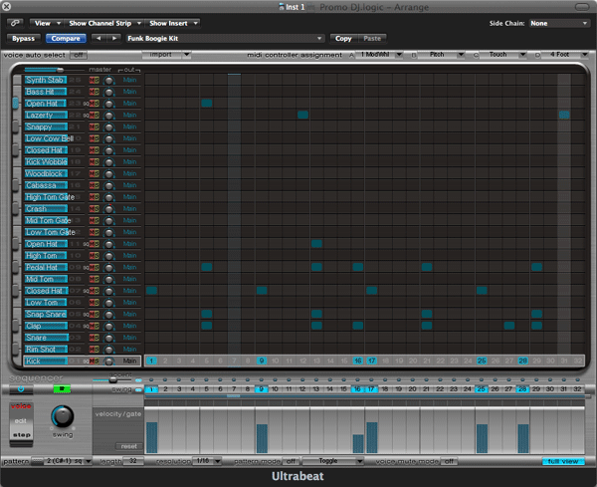Open controller A ModWhl dropdown
597x487 pixels.
click(x=379, y=55)
